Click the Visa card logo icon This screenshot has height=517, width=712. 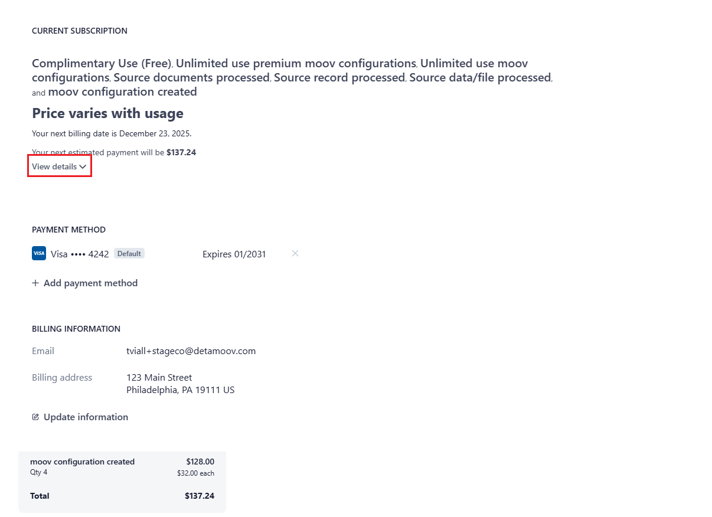click(x=39, y=254)
